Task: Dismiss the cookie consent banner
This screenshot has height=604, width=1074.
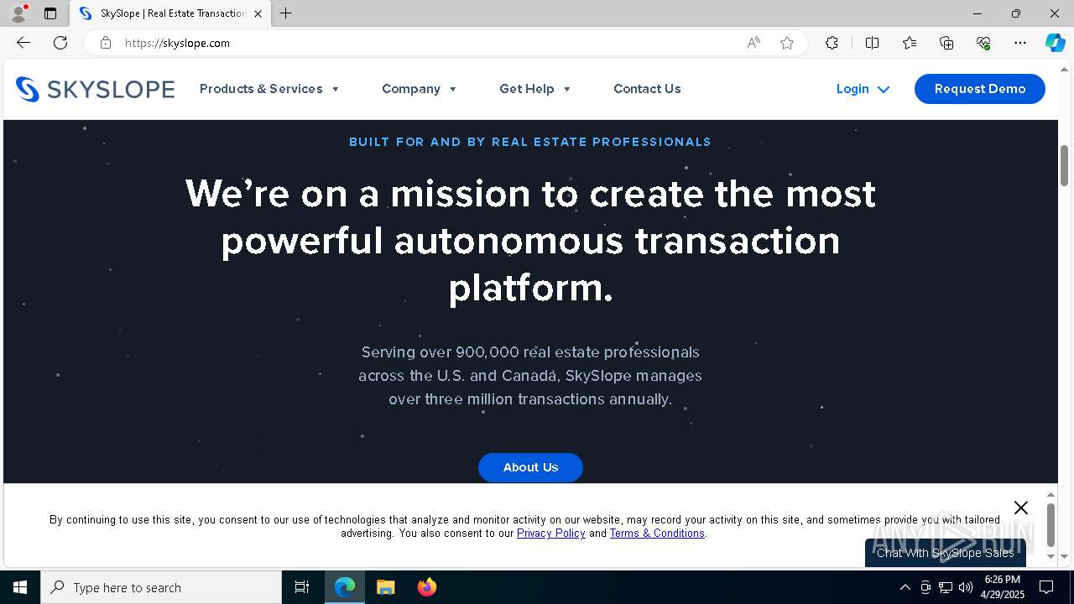Action: tap(1020, 508)
